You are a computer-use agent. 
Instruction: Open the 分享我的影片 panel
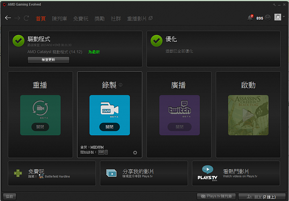tap(144, 173)
